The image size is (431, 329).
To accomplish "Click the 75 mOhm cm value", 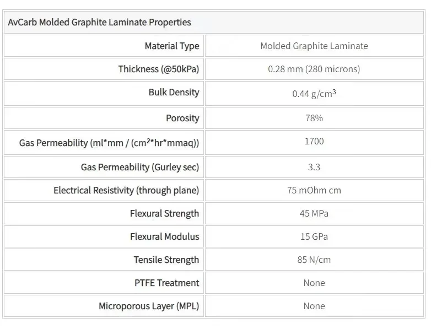I will (x=314, y=190).
